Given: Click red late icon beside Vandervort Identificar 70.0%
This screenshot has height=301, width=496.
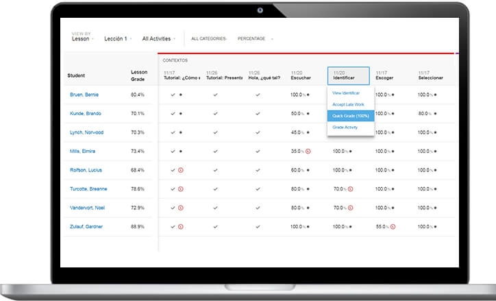Looking at the screenshot, I should [350, 208].
